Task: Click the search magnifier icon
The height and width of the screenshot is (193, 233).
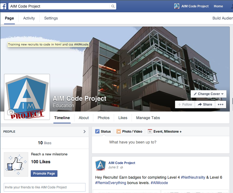Action: click(113, 6)
